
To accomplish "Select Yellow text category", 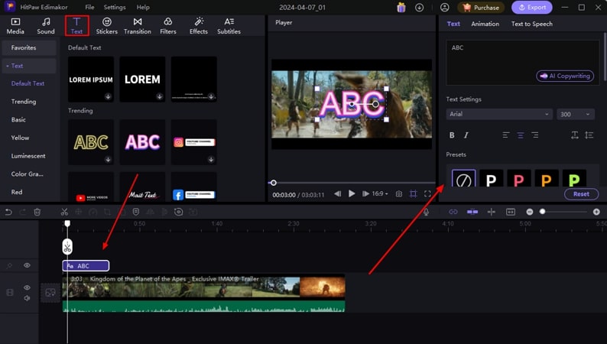I will tap(20, 138).
